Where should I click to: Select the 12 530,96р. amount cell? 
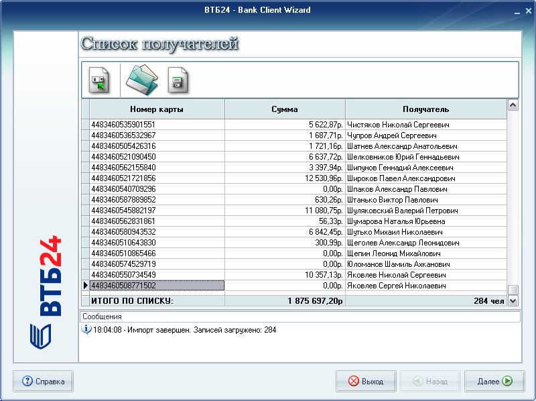click(285, 178)
